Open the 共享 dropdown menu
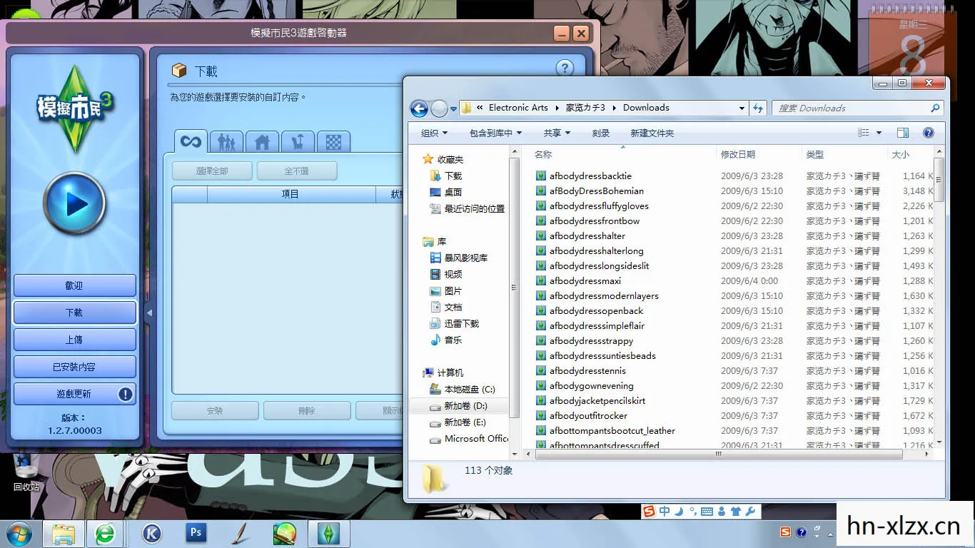Viewport: 975px width, 548px height. pyautogui.click(x=557, y=133)
